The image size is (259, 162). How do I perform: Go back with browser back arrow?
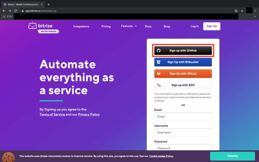tap(4, 11)
